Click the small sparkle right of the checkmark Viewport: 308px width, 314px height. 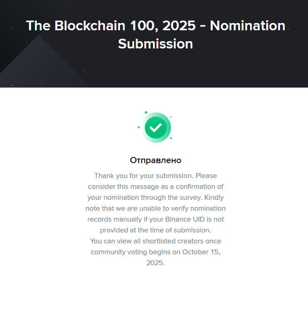[171, 117]
